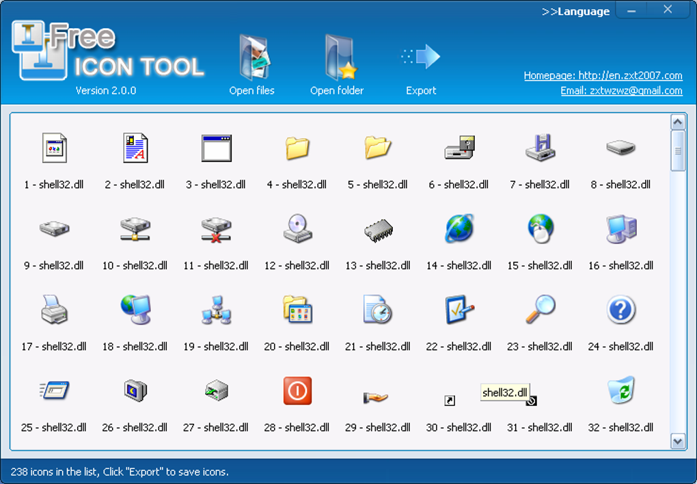Click label "16 - shell32.dll"
The width and height of the screenshot is (697, 484).
coord(621,265)
